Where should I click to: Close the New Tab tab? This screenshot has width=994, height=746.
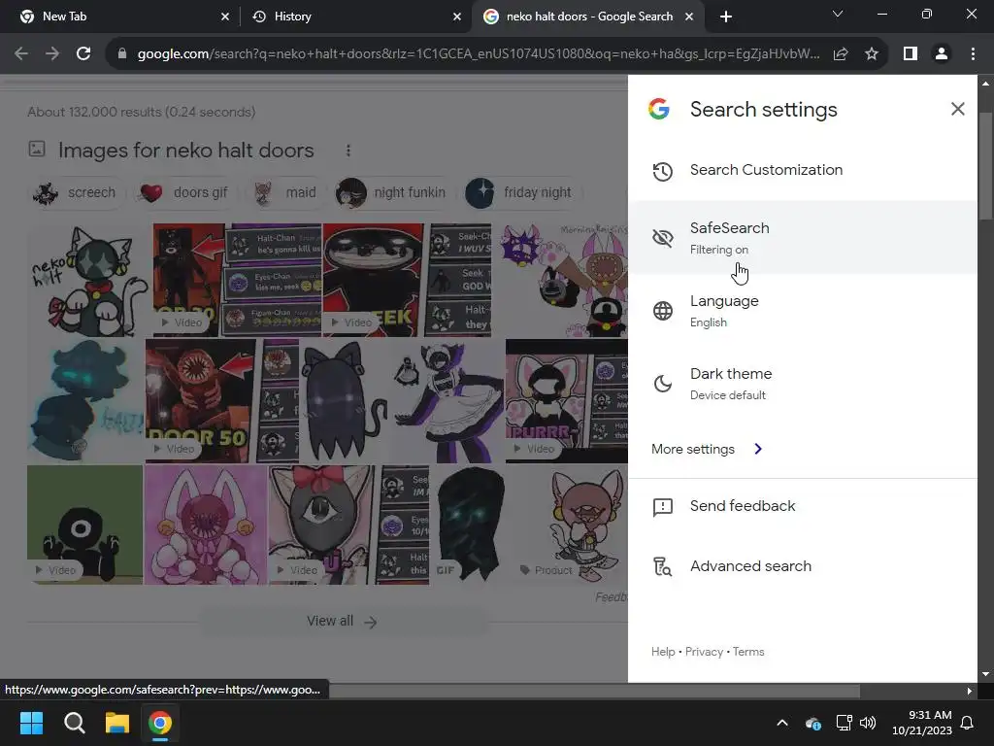point(225,17)
